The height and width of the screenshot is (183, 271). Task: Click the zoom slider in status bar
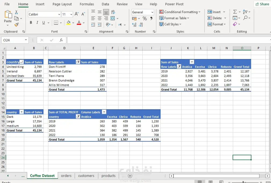(x=243, y=182)
